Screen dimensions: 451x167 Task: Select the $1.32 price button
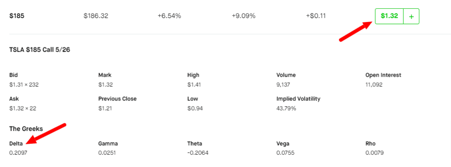[389, 16]
